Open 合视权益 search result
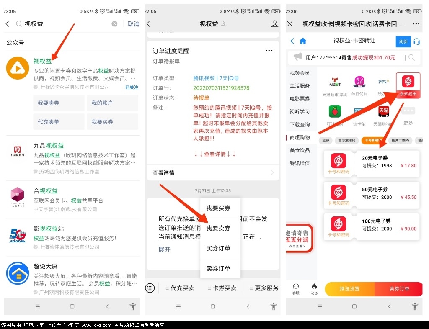The image size is (429, 329). [72, 200]
